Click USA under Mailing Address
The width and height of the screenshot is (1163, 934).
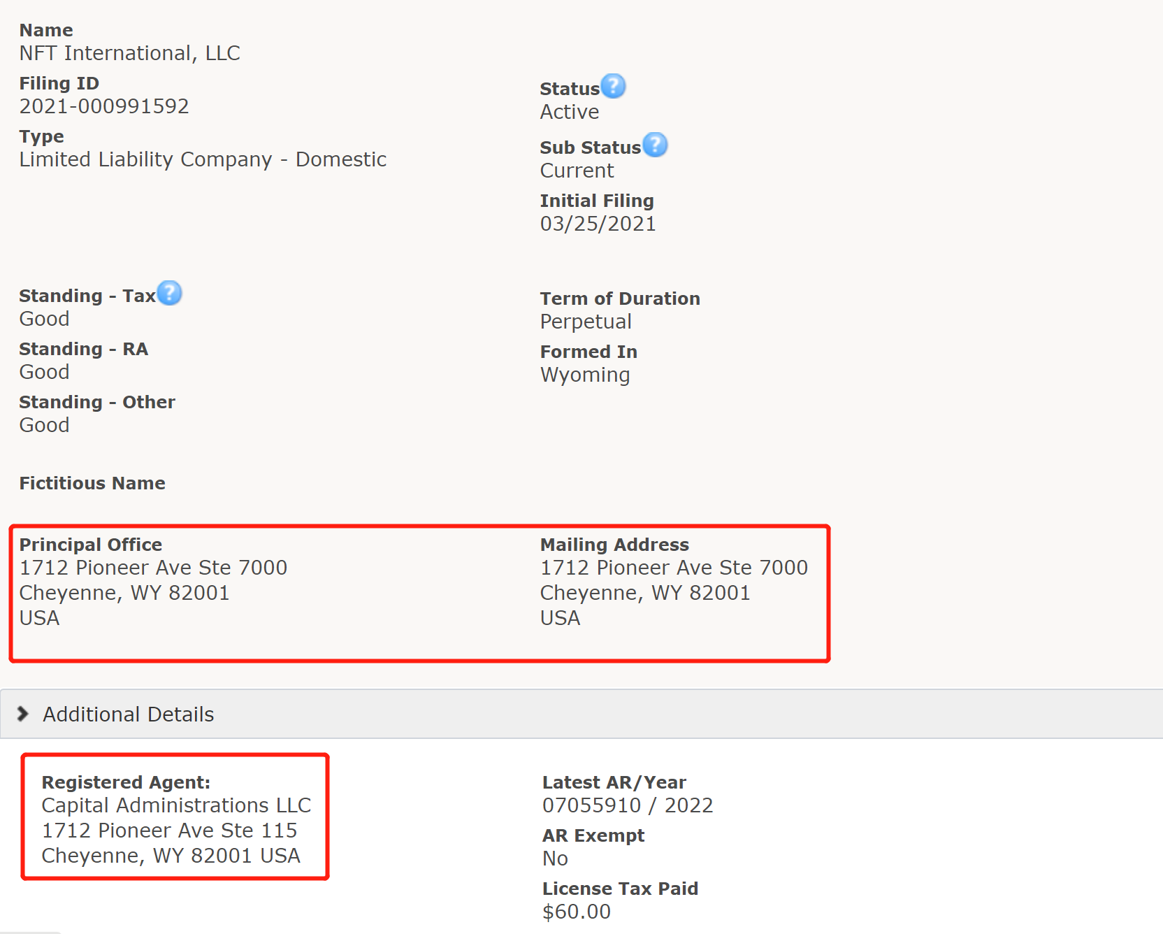coord(561,618)
